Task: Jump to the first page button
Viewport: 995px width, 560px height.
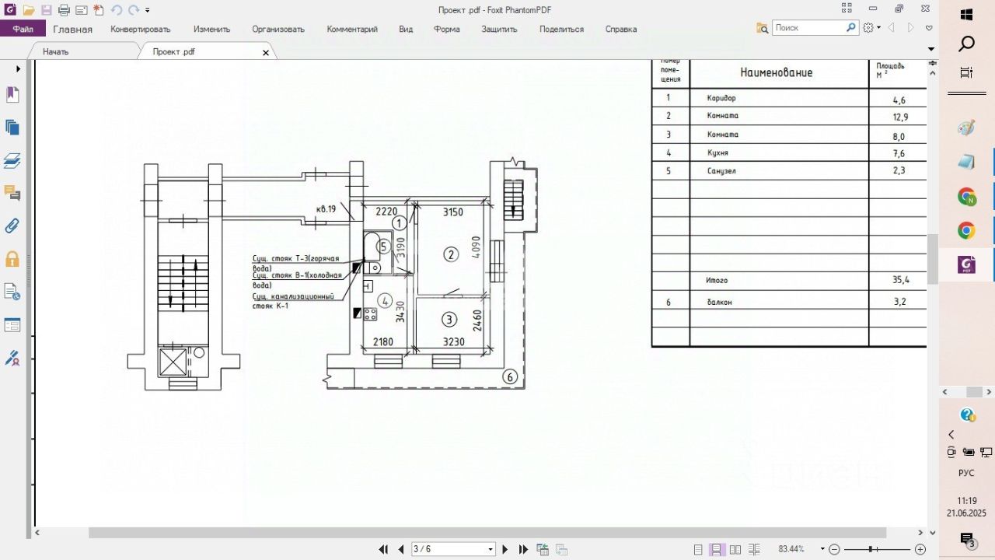Action: coord(383,549)
